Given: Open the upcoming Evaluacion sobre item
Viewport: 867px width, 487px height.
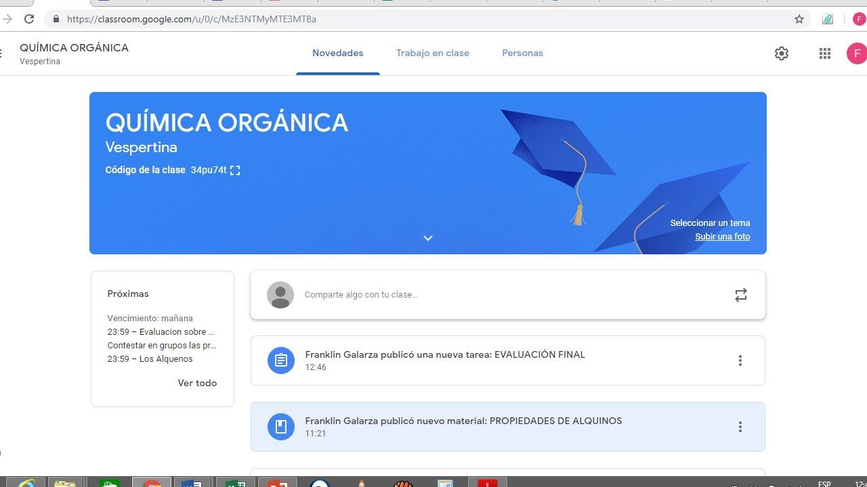Looking at the screenshot, I should 161,332.
